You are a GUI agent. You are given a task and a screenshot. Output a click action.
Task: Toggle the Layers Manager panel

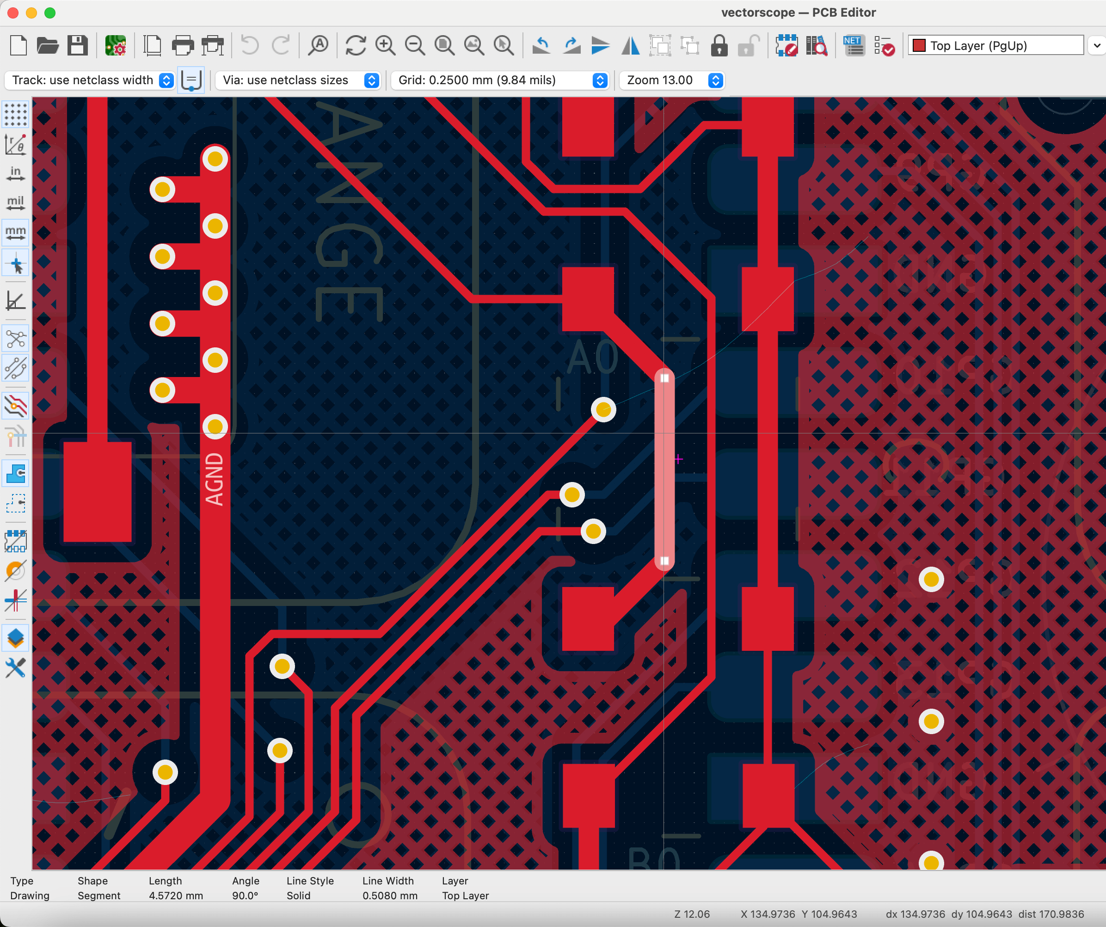pyautogui.click(x=15, y=638)
